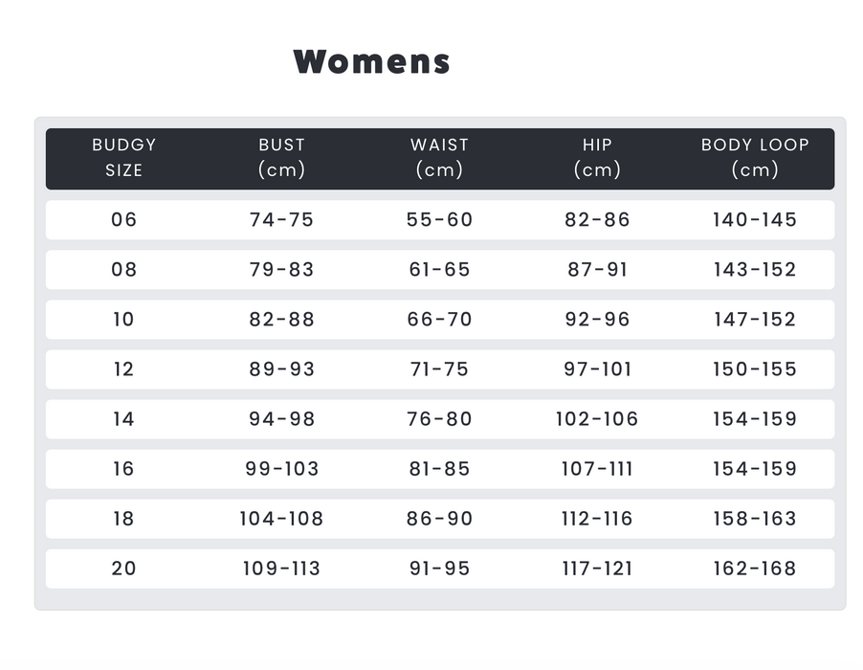
Task: Select the BUST (cm) column header
Action: (281, 158)
